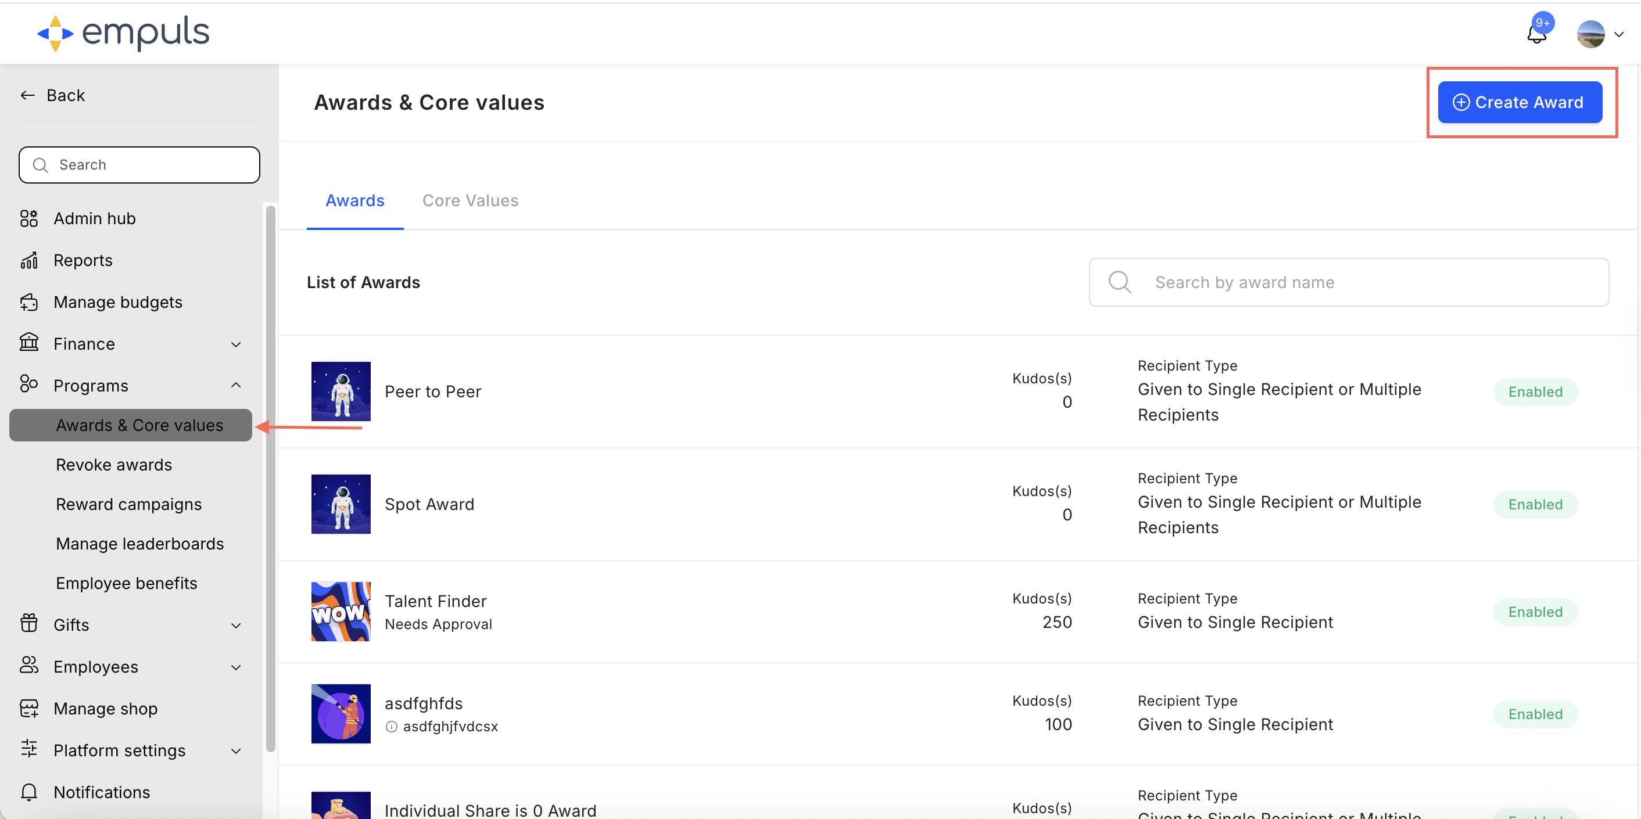Screen dimensions: 1641x819
Task: Open the Talent Finder WOW thumbnail
Action: point(341,612)
